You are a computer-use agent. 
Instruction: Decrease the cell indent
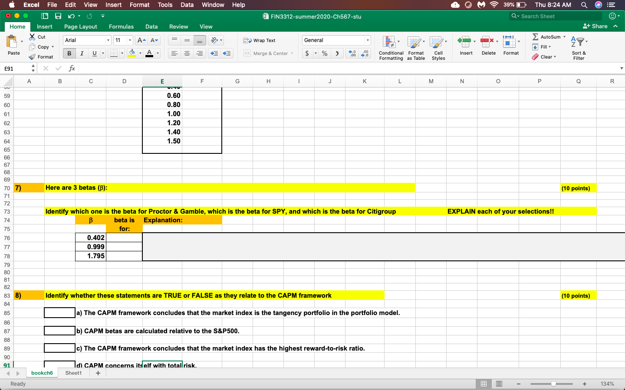(x=214, y=53)
